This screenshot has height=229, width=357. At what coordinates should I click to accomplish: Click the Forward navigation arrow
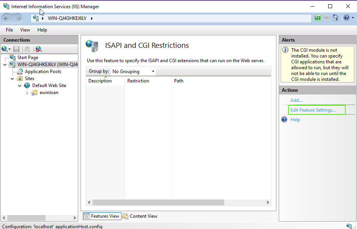(x=18, y=18)
